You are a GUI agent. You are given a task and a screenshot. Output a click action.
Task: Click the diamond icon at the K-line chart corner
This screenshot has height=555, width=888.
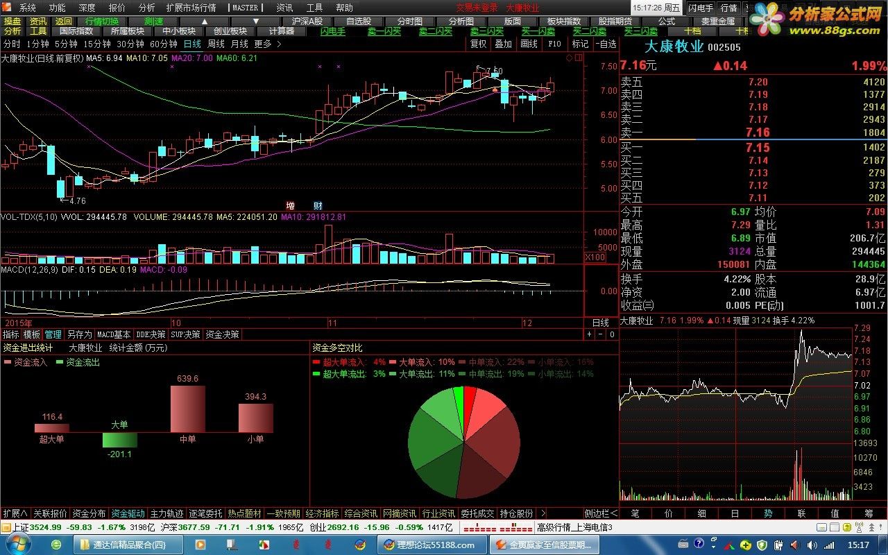(x=570, y=58)
